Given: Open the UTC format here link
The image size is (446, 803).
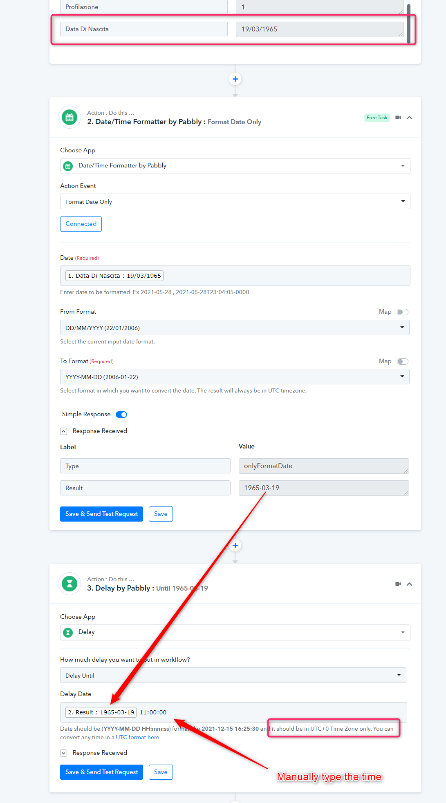Looking at the screenshot, I should point(138,737).
